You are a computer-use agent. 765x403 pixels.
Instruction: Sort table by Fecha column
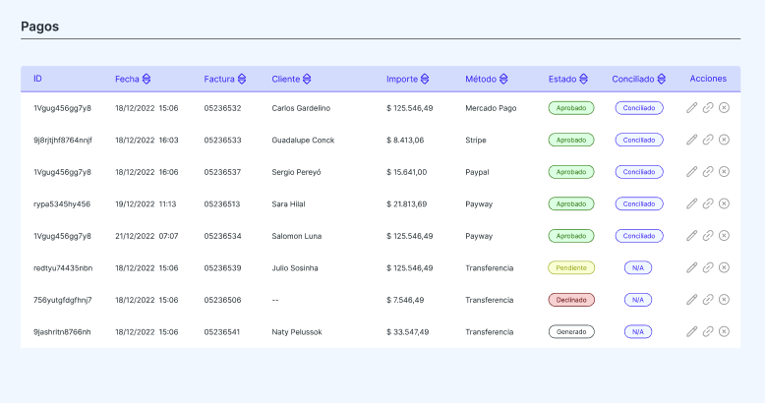point(147,79)
